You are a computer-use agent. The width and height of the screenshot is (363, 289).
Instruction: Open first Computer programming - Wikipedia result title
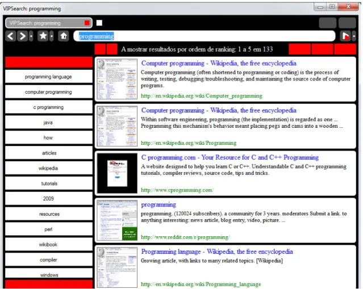coord(219,63)
